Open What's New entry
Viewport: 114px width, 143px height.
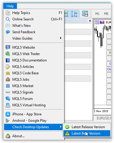34,26
